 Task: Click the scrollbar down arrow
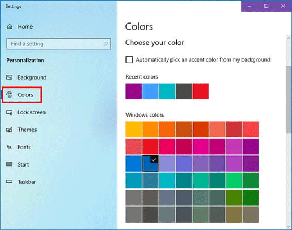tap(289, 227)
